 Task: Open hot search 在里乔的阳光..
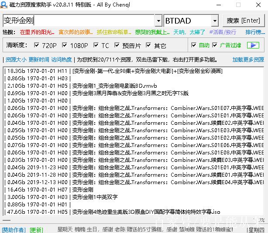click(37, 32)
